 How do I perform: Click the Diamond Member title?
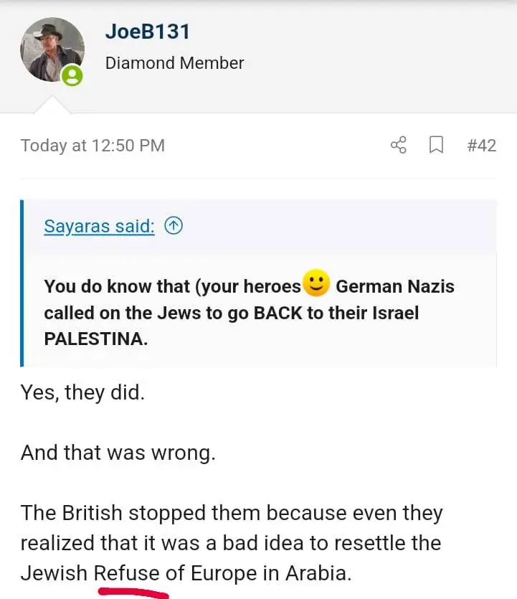coord(174,63)
